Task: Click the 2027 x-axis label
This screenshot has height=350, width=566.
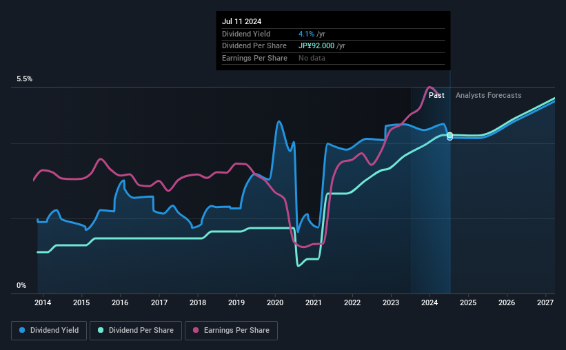Action: [x=545, y=302]
